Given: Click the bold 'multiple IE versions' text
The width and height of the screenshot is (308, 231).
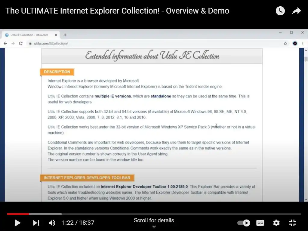Looking at the screenshot, I should click(x=113, y=96).
